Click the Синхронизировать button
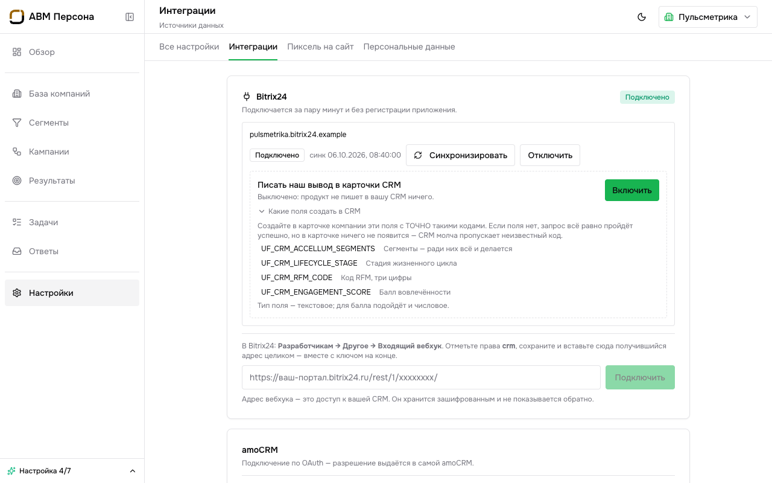 tap(460, 155)
